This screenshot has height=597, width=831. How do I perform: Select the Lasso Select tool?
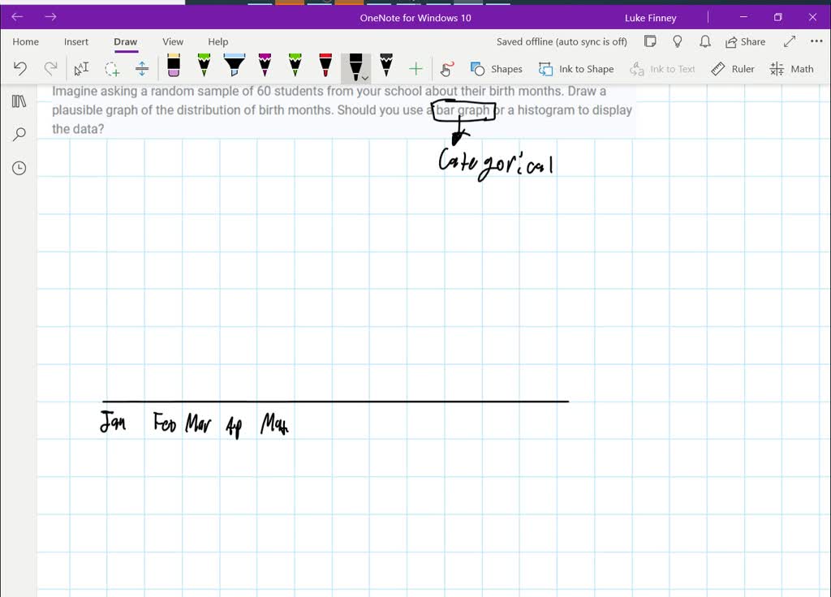point(112,69)
